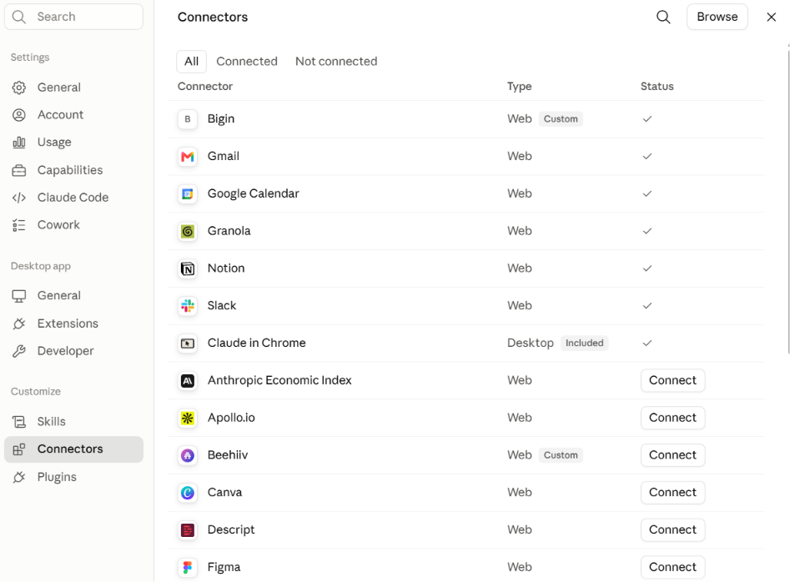Click the Slack logo icon
This screenshot has height=582, width=790.
pyautogui.click(x=188, y=306)
